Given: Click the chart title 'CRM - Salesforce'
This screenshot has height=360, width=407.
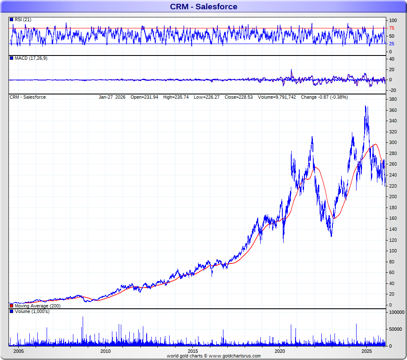Looking at the screenshot, I should [203, 6].
